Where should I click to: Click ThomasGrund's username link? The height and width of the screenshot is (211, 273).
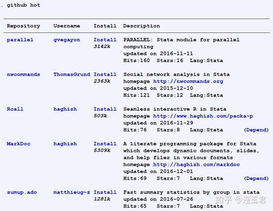72,74
